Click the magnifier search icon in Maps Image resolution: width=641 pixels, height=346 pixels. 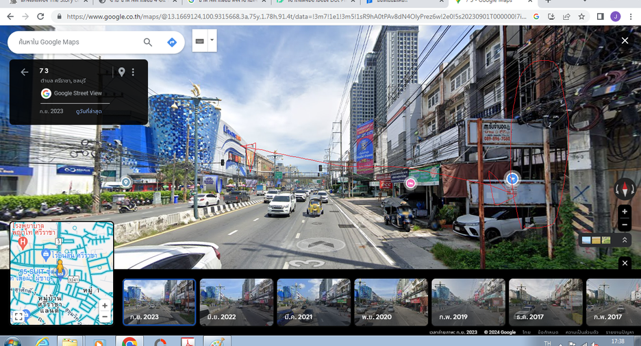(148, 42)
